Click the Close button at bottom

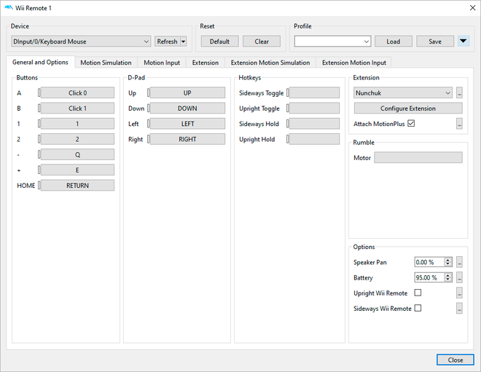point(455,360)
